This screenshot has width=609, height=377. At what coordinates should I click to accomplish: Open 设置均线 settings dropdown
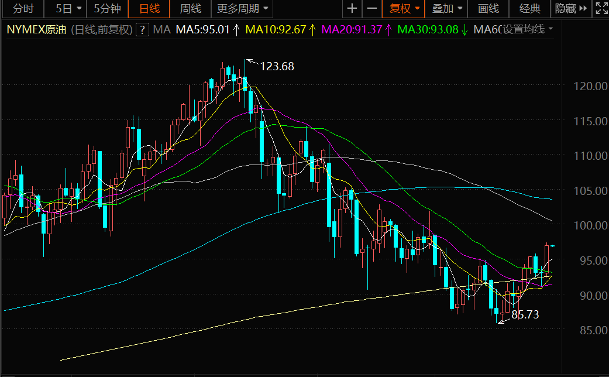pos(528,29)
